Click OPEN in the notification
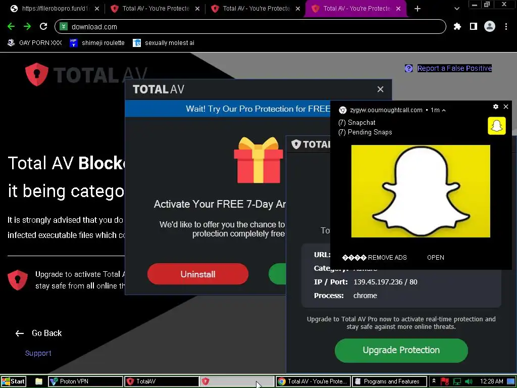 (436, 258)
